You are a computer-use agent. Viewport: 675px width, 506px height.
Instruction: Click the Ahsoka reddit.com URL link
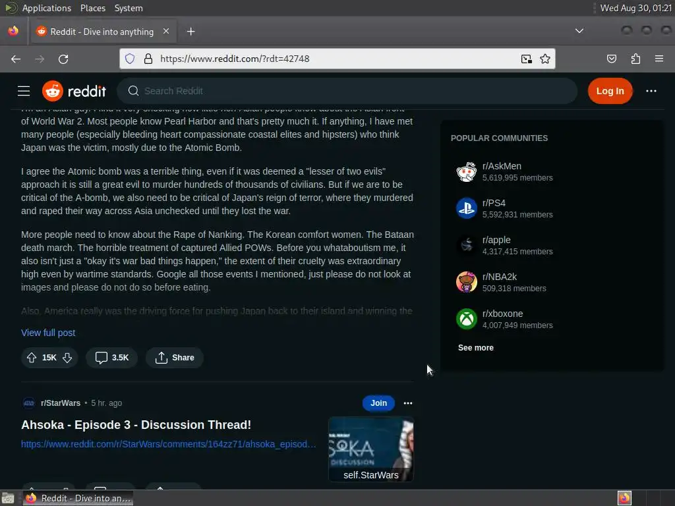coord(168,444)
